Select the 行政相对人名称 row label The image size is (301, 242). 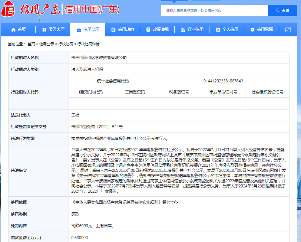tap(25, 58)
